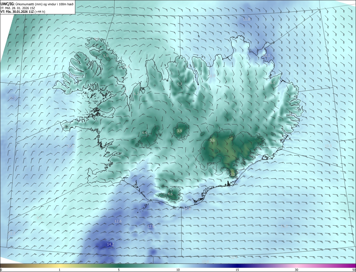
Task: Click the 5.7 value label on the map
Action: [180, 84]
